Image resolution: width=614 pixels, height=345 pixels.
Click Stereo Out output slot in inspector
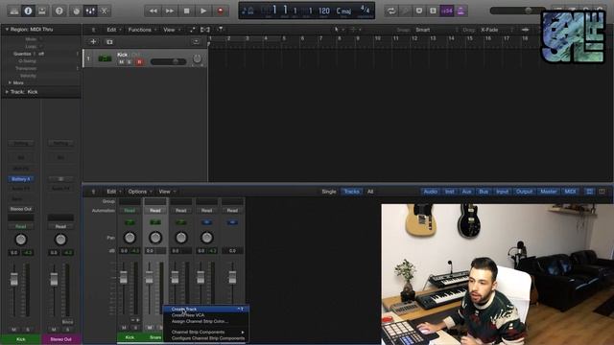coord(21,209)
